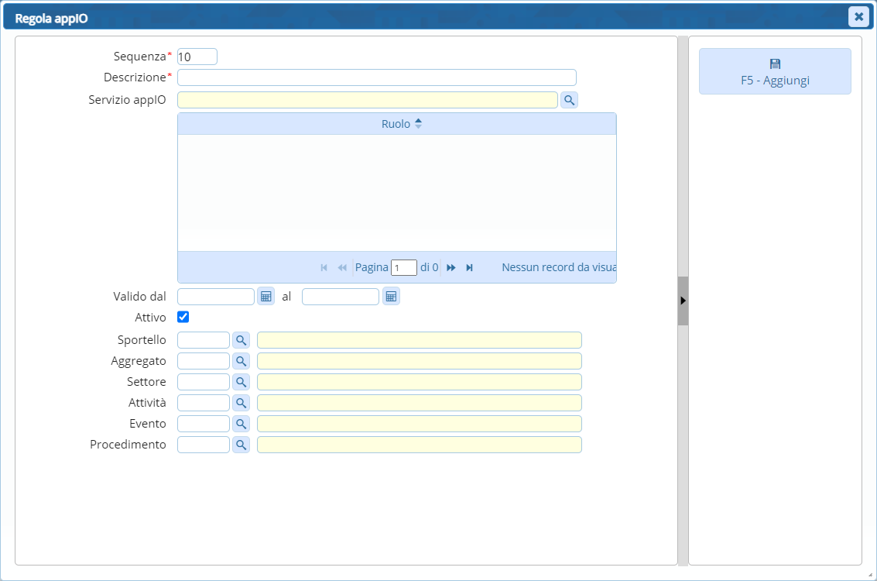Click the Settore lookup magnifier icon
Screen dimensions: 877x581
tap(242, 382)
